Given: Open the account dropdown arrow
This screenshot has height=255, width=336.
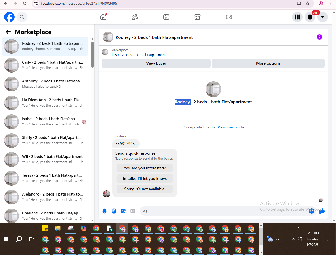Looking at the screenshot, I should pyautogui.click(x=323, y=17).
